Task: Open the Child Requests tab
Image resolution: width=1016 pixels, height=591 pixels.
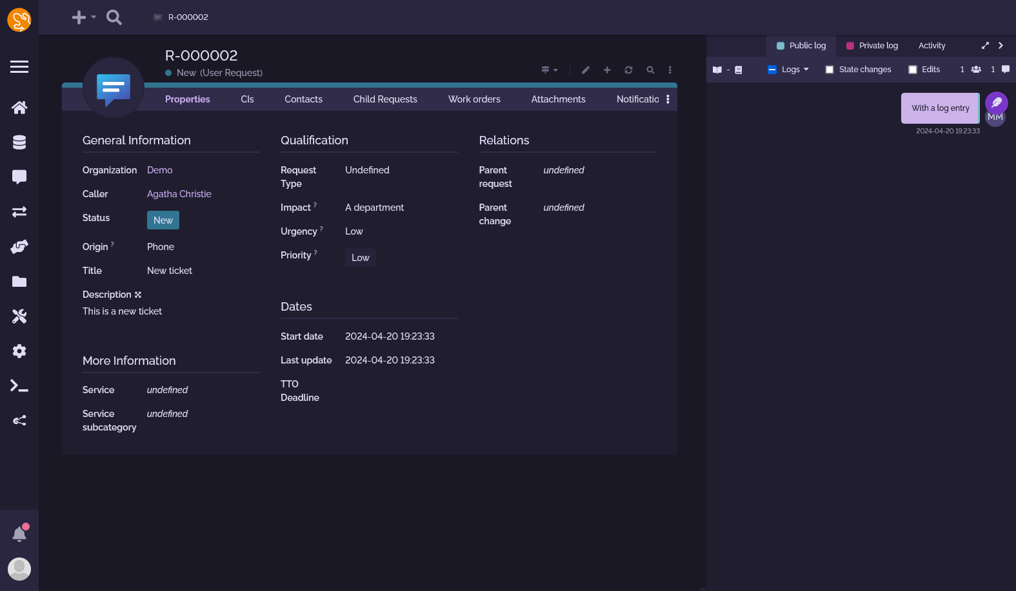Action: click(385, 99)
